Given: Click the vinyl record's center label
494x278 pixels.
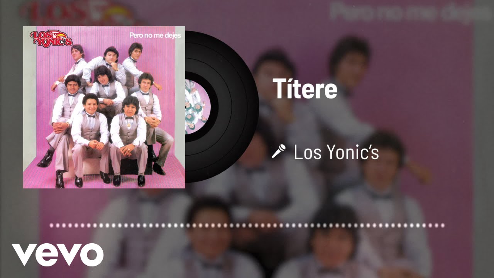Looking at the screenshot, I should [x=198, y=106].
